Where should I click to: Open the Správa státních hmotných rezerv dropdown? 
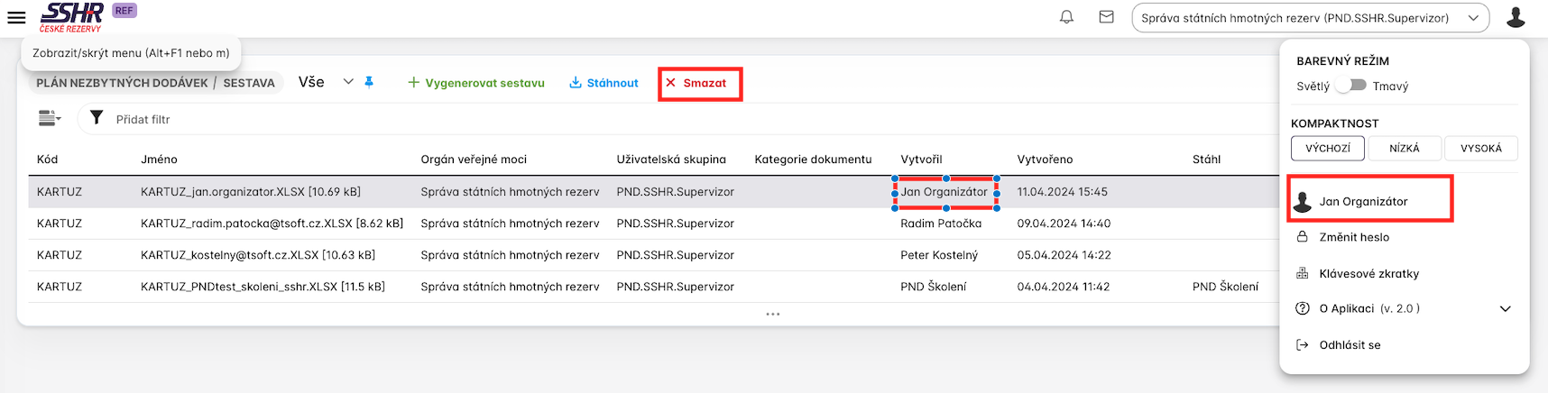pos(1310,18)
